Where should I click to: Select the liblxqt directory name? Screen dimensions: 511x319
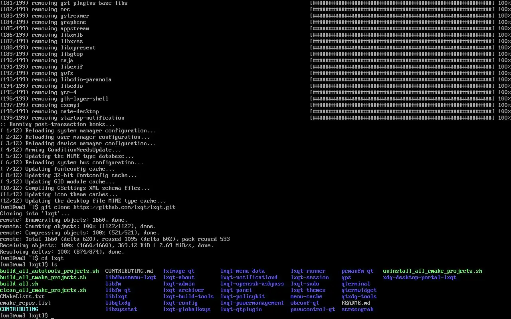pyautogui.click(x=117, y=297)
